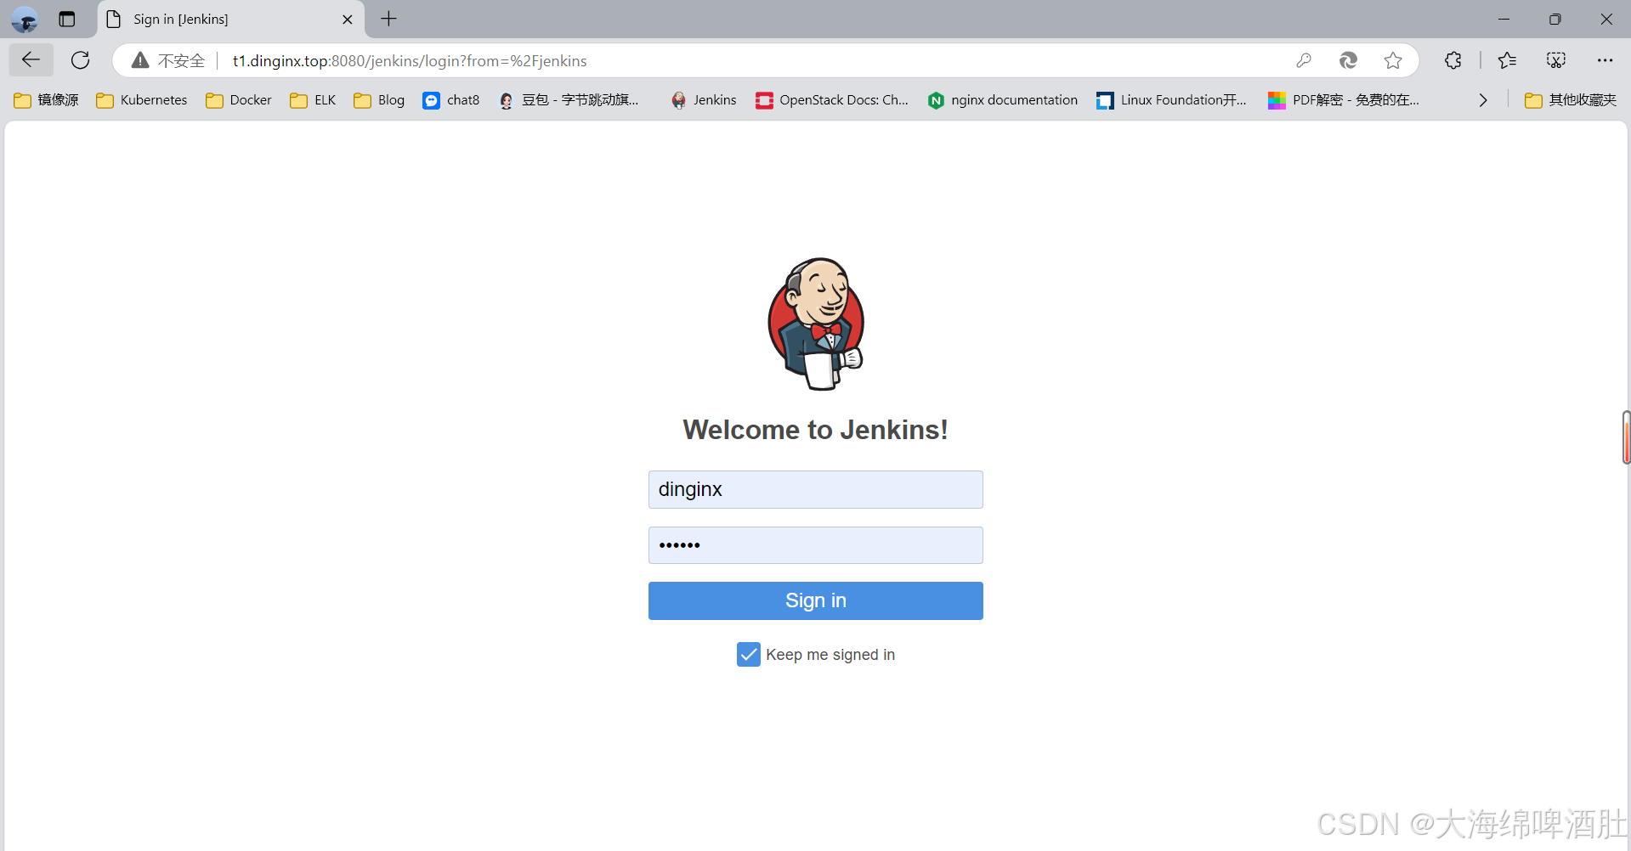Click the page vertical scrollbar thumb
This screenshot has height=851, width=1631.
[1626, 437]
